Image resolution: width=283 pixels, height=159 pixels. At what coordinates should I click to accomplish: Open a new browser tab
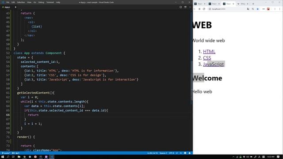(253, 4)
